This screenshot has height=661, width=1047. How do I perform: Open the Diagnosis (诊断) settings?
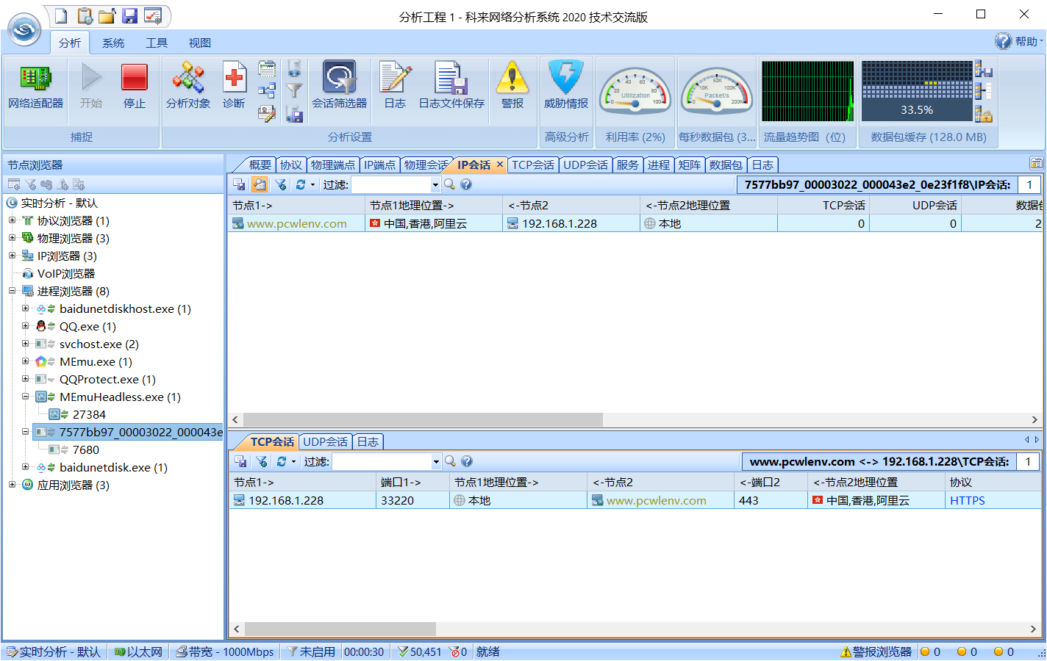(234, 87)
